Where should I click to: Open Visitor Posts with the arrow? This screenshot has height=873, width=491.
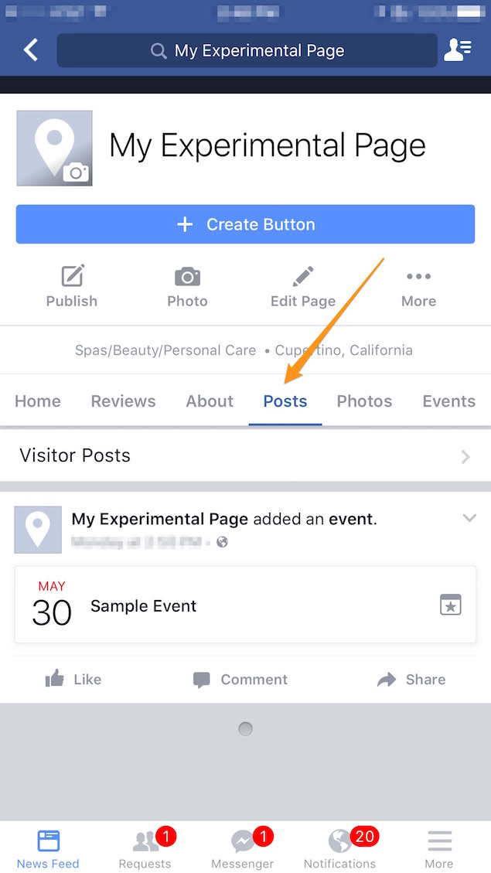click(x=465, y=456)
